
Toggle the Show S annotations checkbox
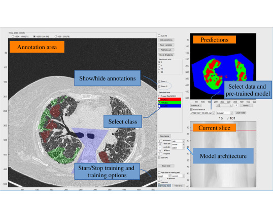pos(159,86)
